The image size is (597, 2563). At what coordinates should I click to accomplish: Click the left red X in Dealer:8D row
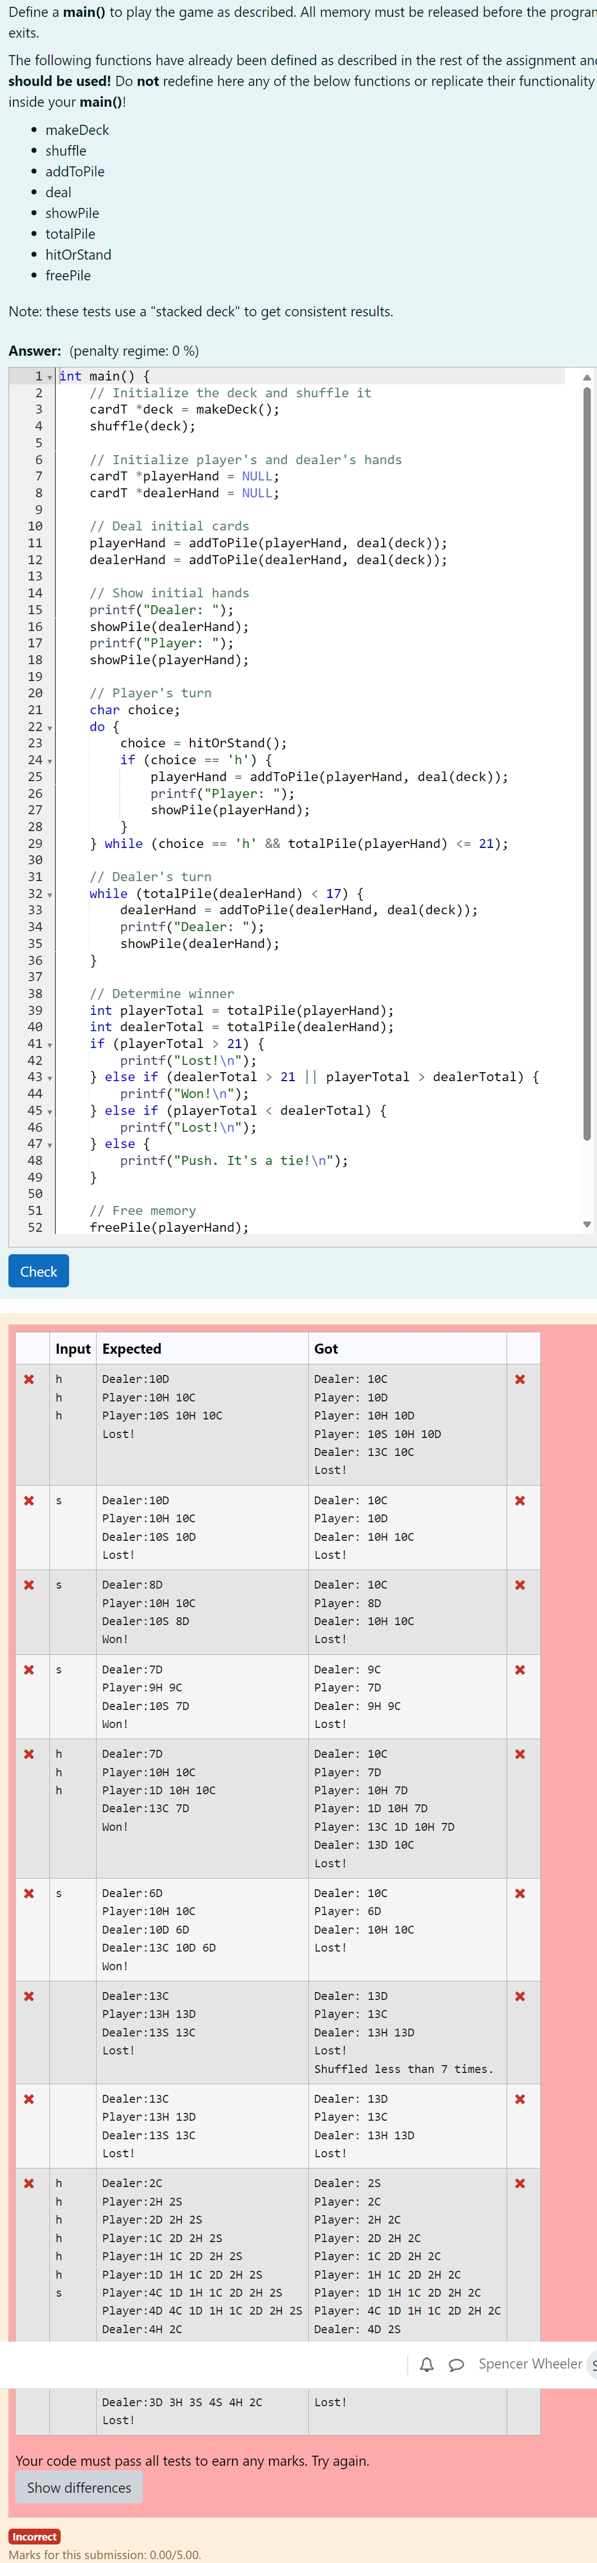[x=29, y=1585]
